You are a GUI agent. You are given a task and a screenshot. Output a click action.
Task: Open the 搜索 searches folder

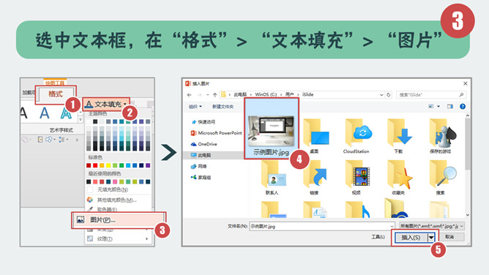click(x=441, y=178)
